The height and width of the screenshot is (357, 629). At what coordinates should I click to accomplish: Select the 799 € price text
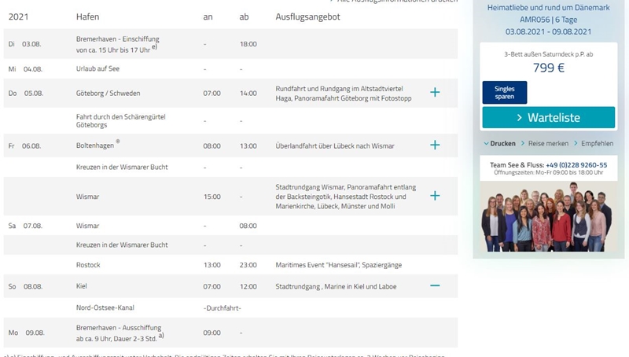[x=548, y=68]
